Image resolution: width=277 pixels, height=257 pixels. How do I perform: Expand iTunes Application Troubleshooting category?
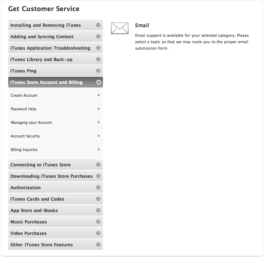click(x=50, y=48)
